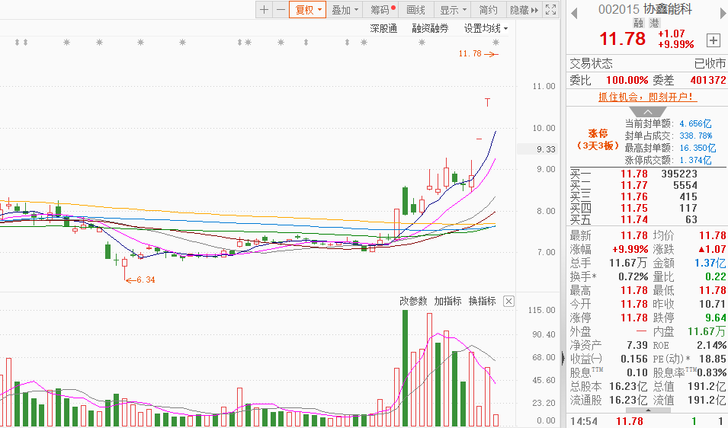Click the 跌停 9.64 value

(716, 318)
